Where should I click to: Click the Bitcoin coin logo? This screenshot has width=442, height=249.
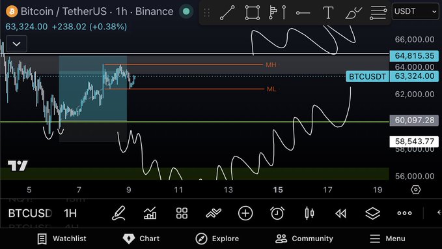[x=12, y=12]
